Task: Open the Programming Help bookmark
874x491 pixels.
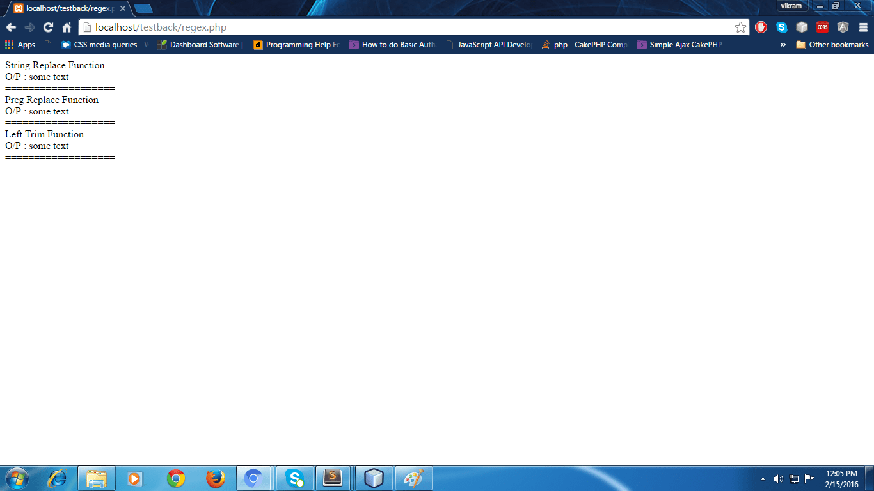Action: (296, 45)
